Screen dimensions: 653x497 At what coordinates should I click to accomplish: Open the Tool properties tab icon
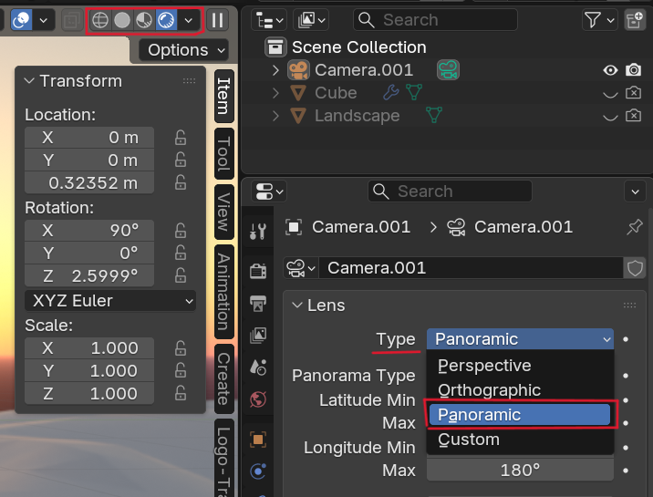click(x=258, y=229)
